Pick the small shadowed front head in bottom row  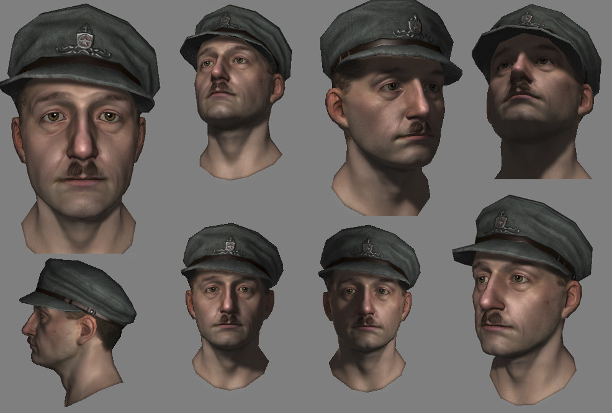click(369, 308)
